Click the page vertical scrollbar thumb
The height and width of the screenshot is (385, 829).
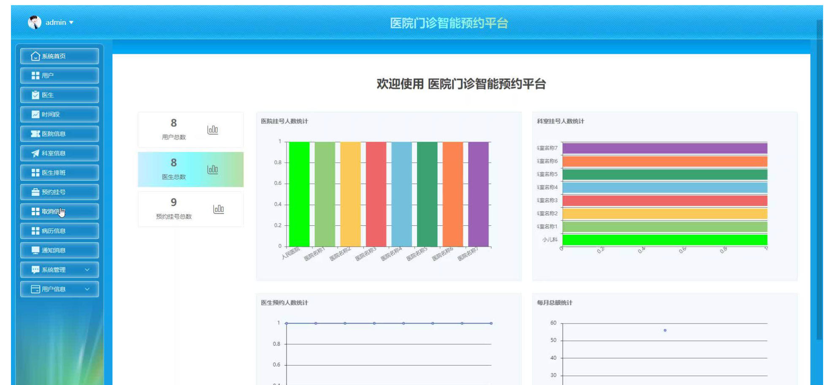pos(819,179)
